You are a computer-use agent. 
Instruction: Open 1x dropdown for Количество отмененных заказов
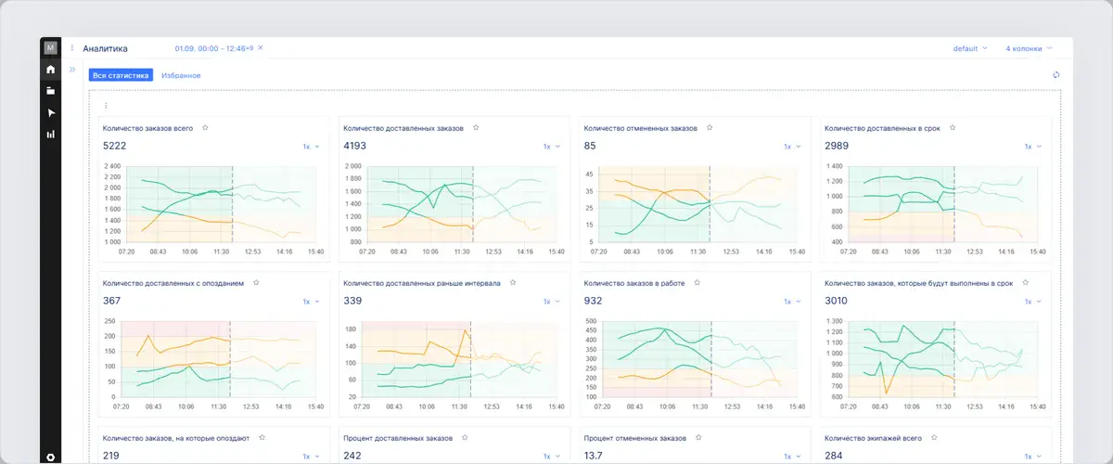click(792, 147)
